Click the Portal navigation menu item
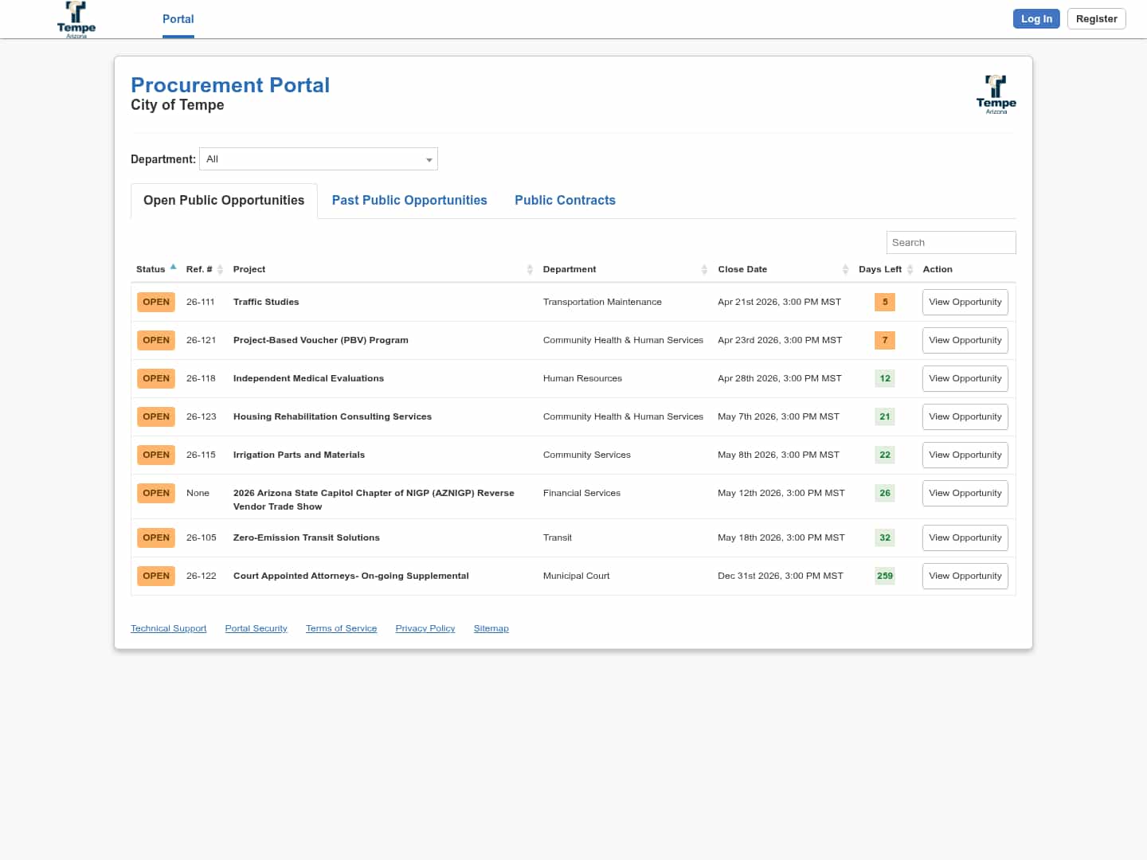1147x860 pixels. point(178,19)
